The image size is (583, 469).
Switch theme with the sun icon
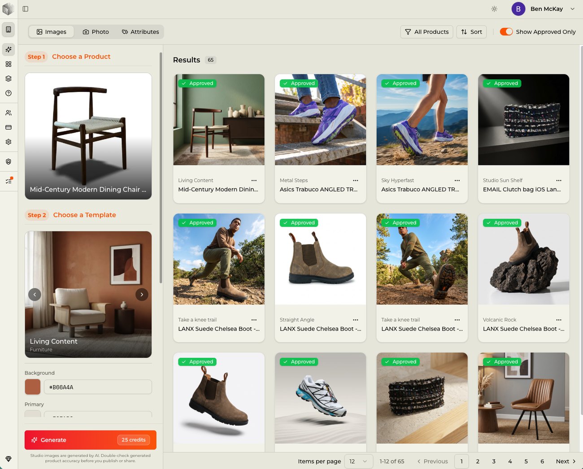tap(494, 9)
